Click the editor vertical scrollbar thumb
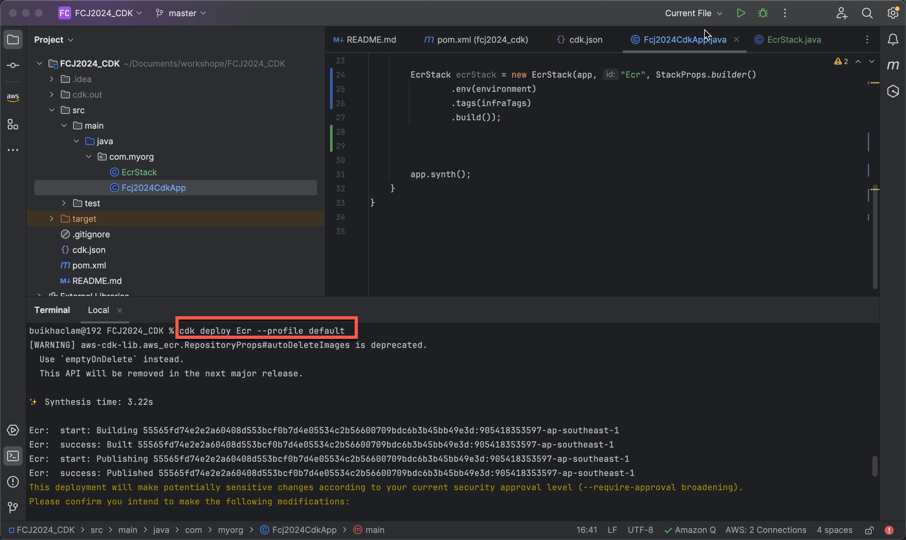This screenshot has height=540, width=906. click(875, 237)
